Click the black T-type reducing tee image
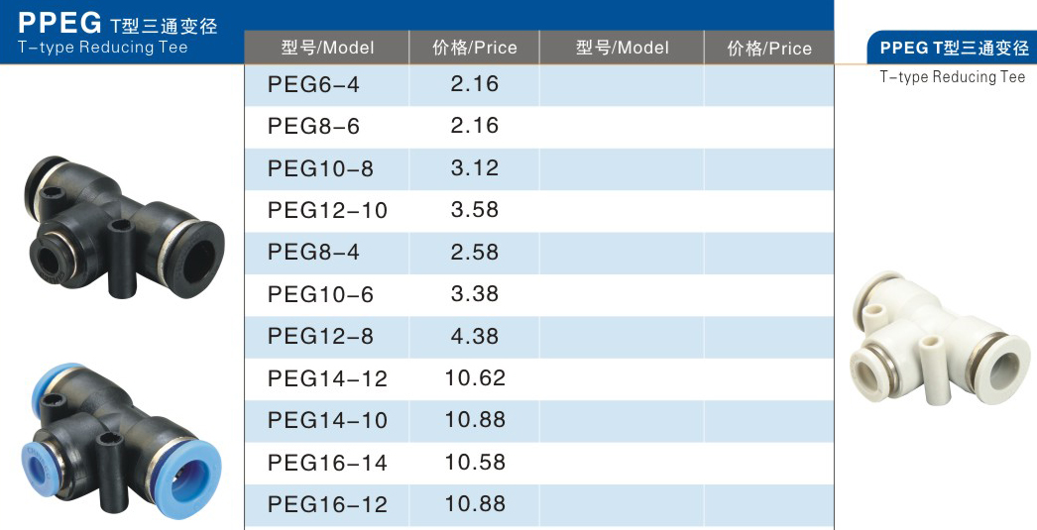The image size is (1037, 530). (x=124, y=227)
